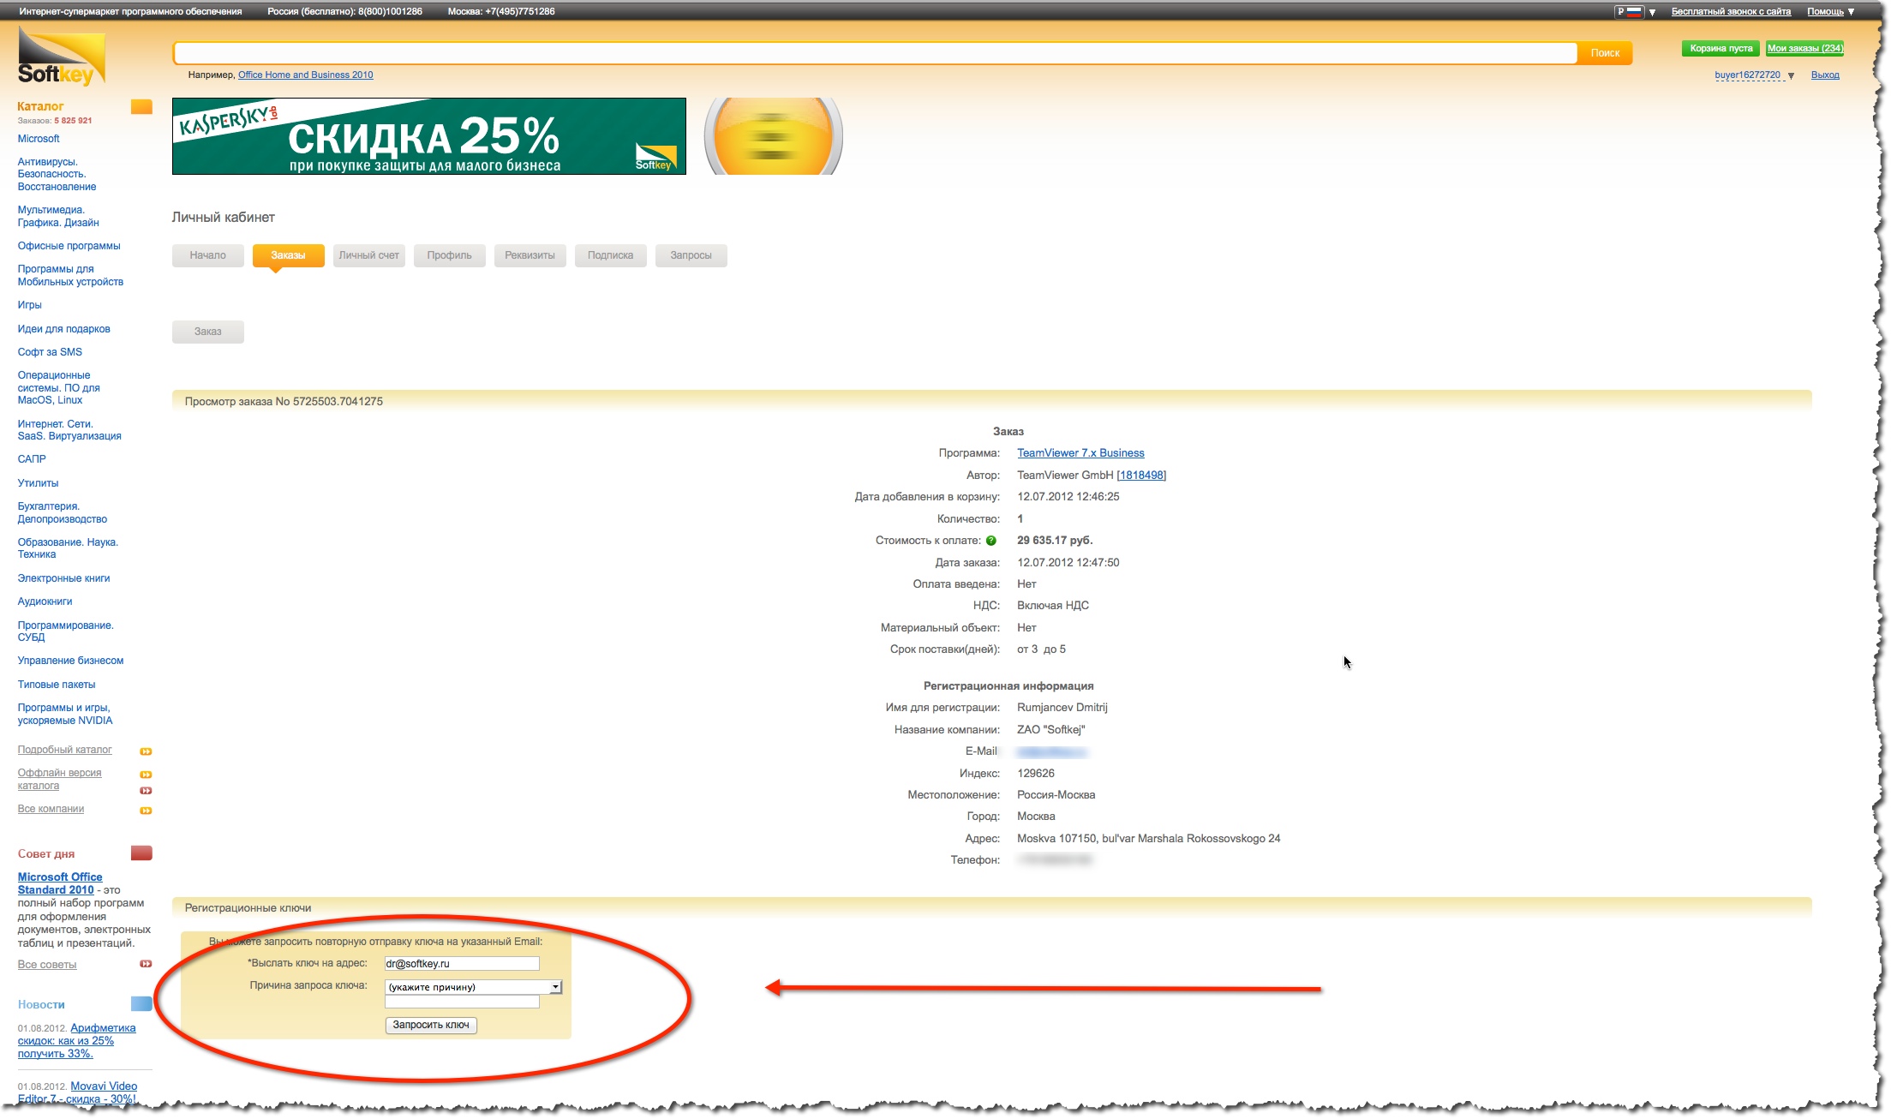Click the Корзина пуста button

[x=1720, y=49]
